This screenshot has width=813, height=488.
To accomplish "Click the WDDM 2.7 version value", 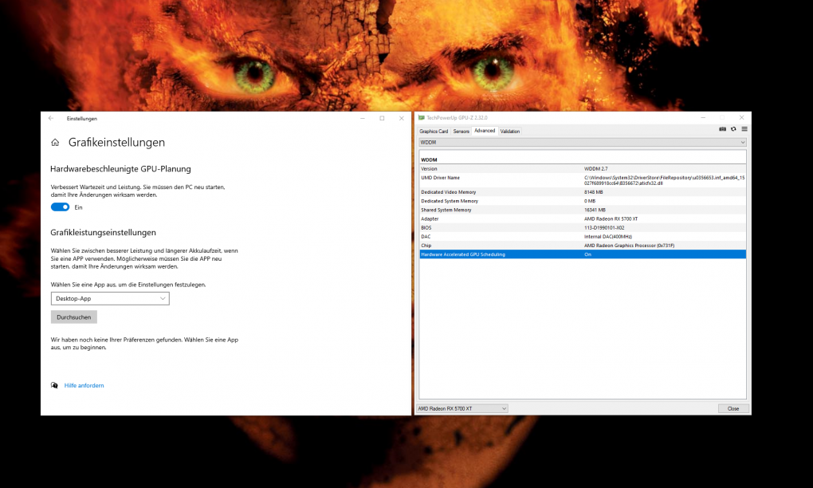I will [595, 168].
